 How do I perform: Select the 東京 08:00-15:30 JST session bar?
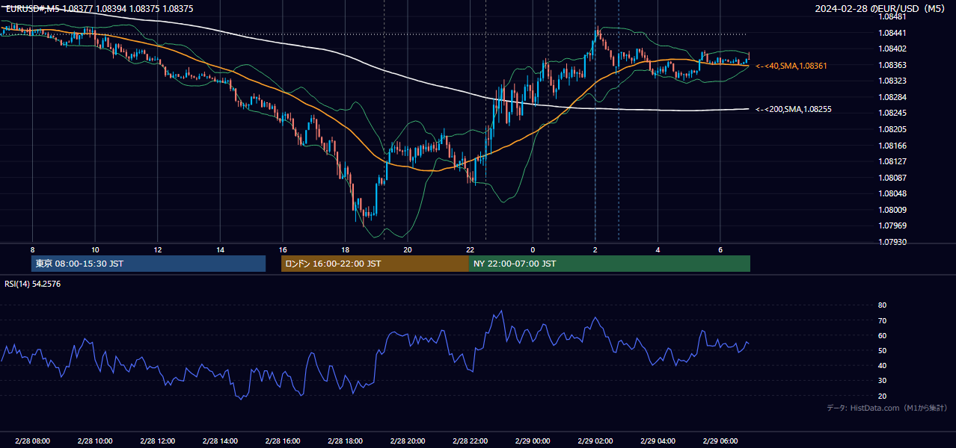coord(149,264)
